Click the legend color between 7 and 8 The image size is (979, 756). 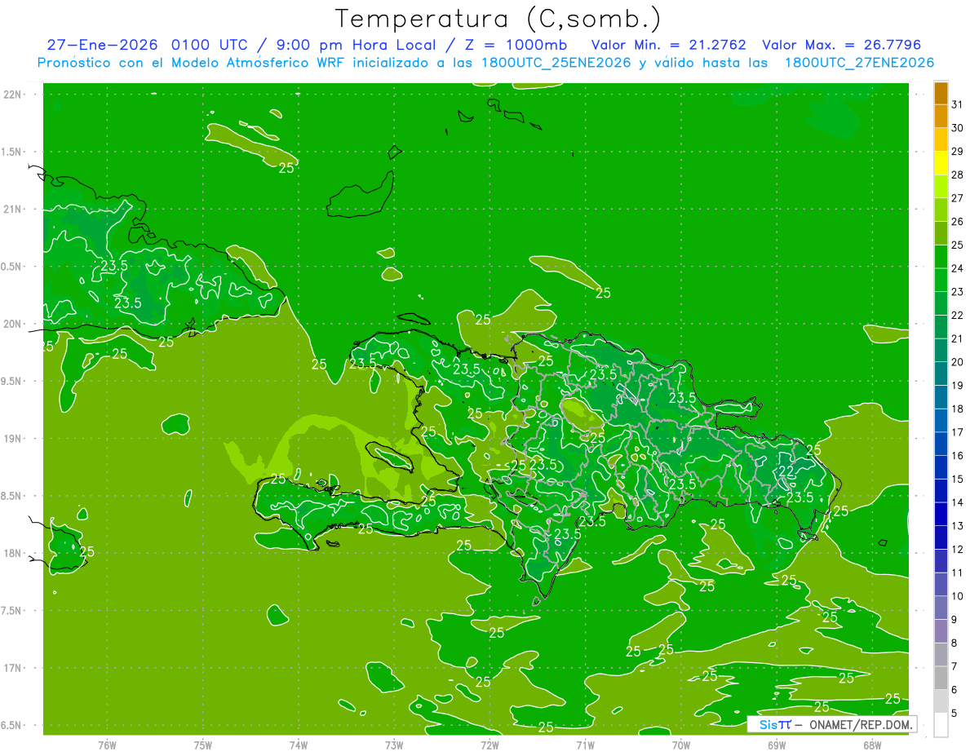(x=941, y=654)
